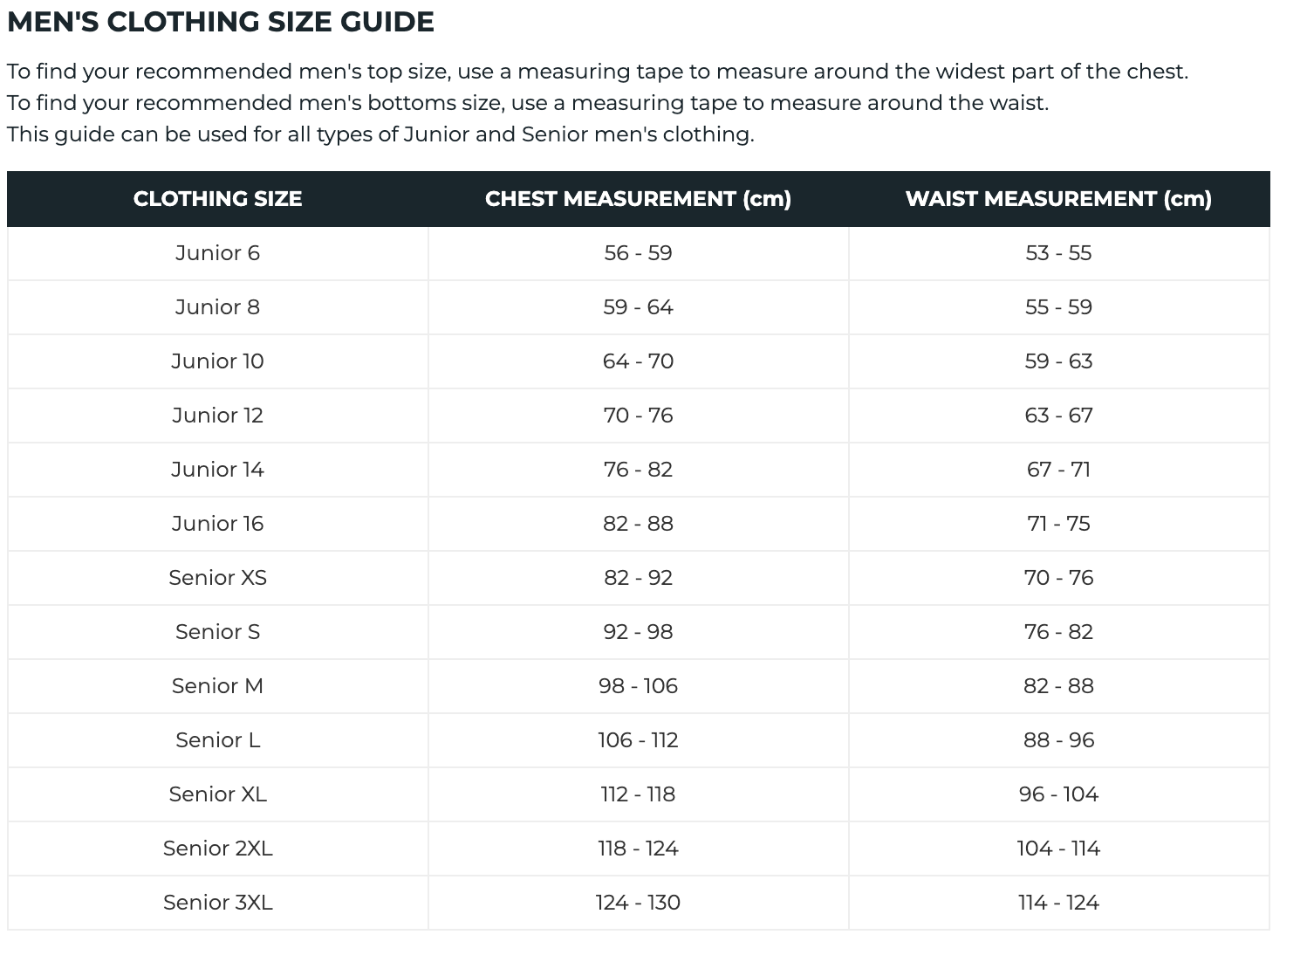The image size is (1307, 969).
Task: Click the Junior 10 waist value 59 - 63
Action: coord(1058,361)
